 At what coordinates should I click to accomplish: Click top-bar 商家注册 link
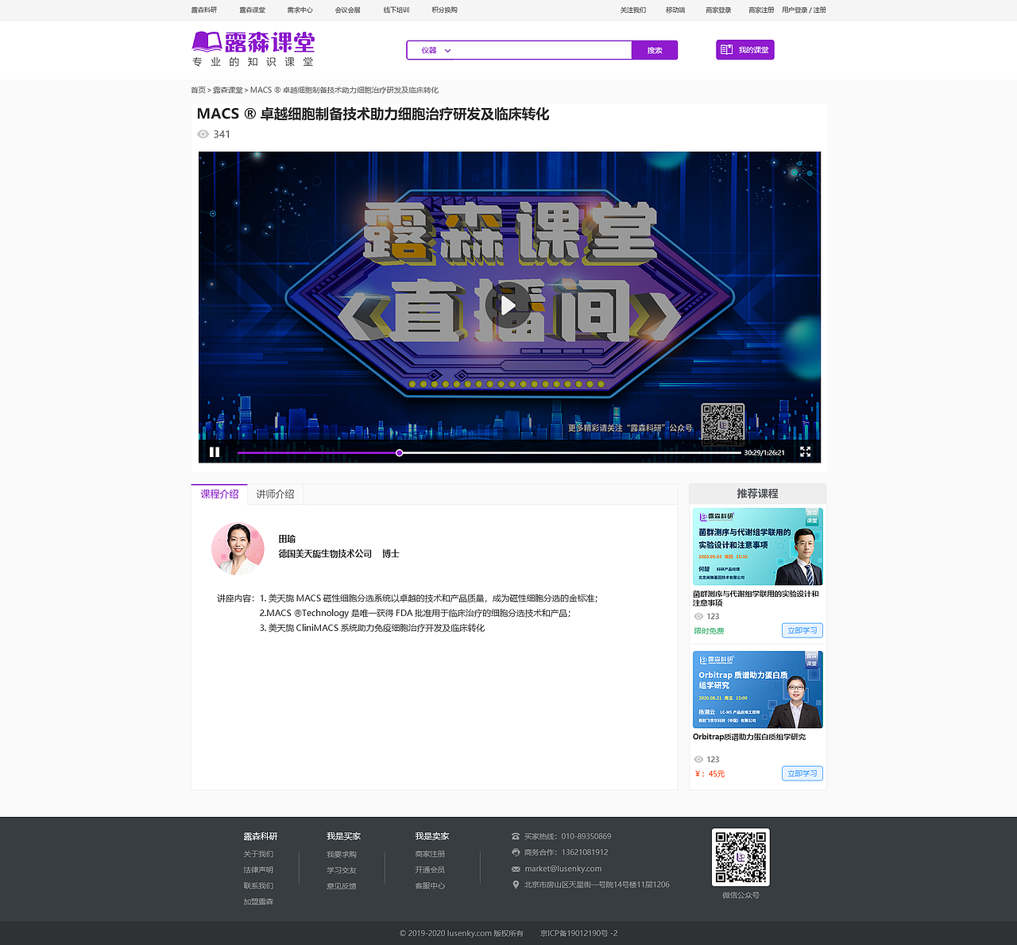coord(761,10)
